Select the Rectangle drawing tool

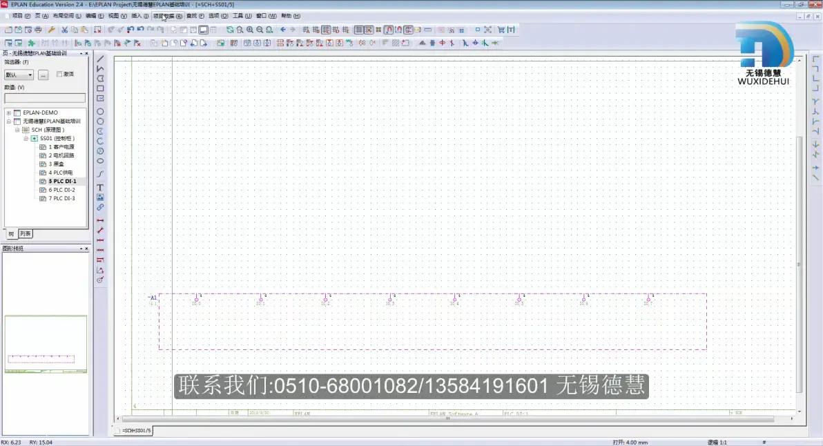pyautogui.click(x=100, y=88)
